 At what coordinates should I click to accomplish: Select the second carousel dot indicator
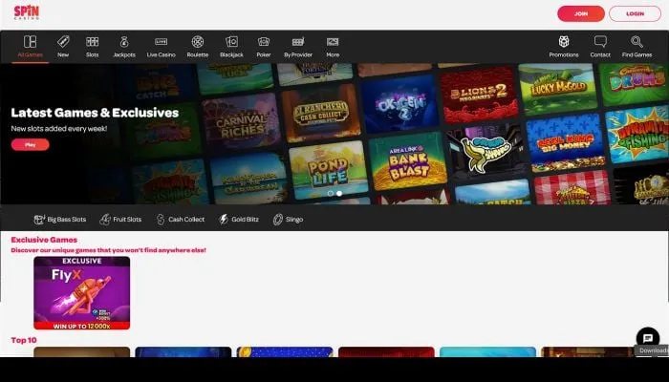(339, 193)
